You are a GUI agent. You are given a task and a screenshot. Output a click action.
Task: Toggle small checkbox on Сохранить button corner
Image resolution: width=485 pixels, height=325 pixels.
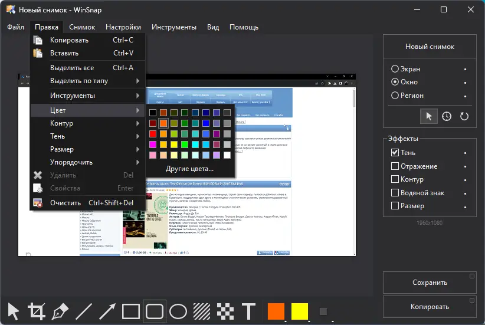(x=471, y=276)
